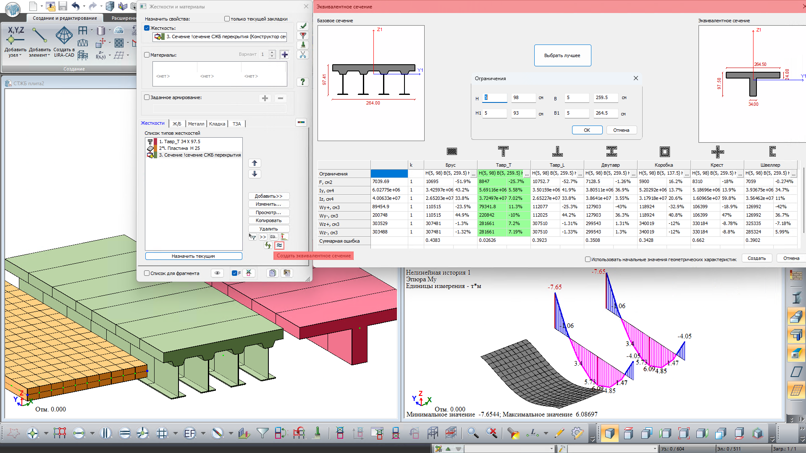Uncheck the Жесткость checkbox
This screenshot has height=453, width=806.
147,28
